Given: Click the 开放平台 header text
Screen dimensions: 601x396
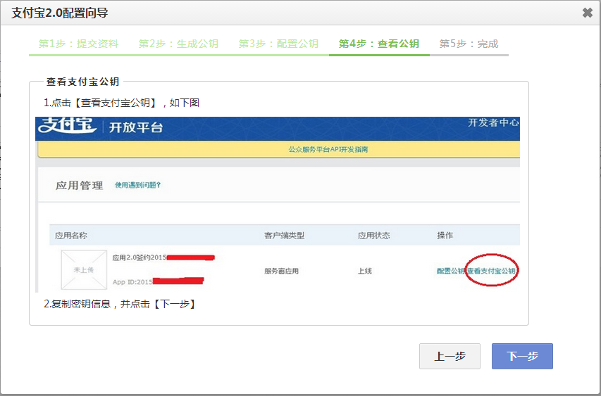Looking at the screenshot, I should pyautogui.click(x=135, y=127).
